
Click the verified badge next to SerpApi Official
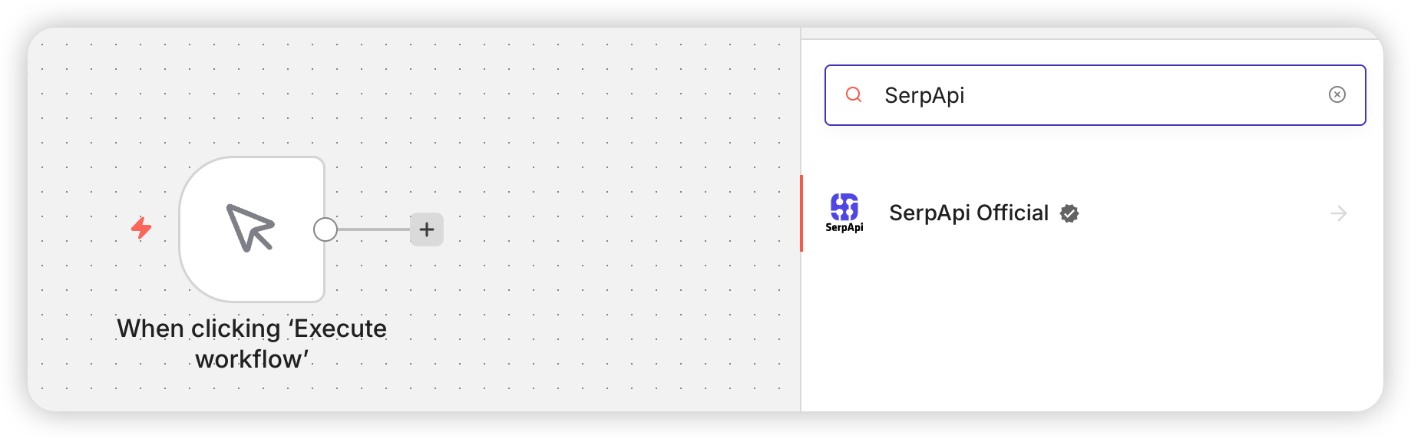1069,214
